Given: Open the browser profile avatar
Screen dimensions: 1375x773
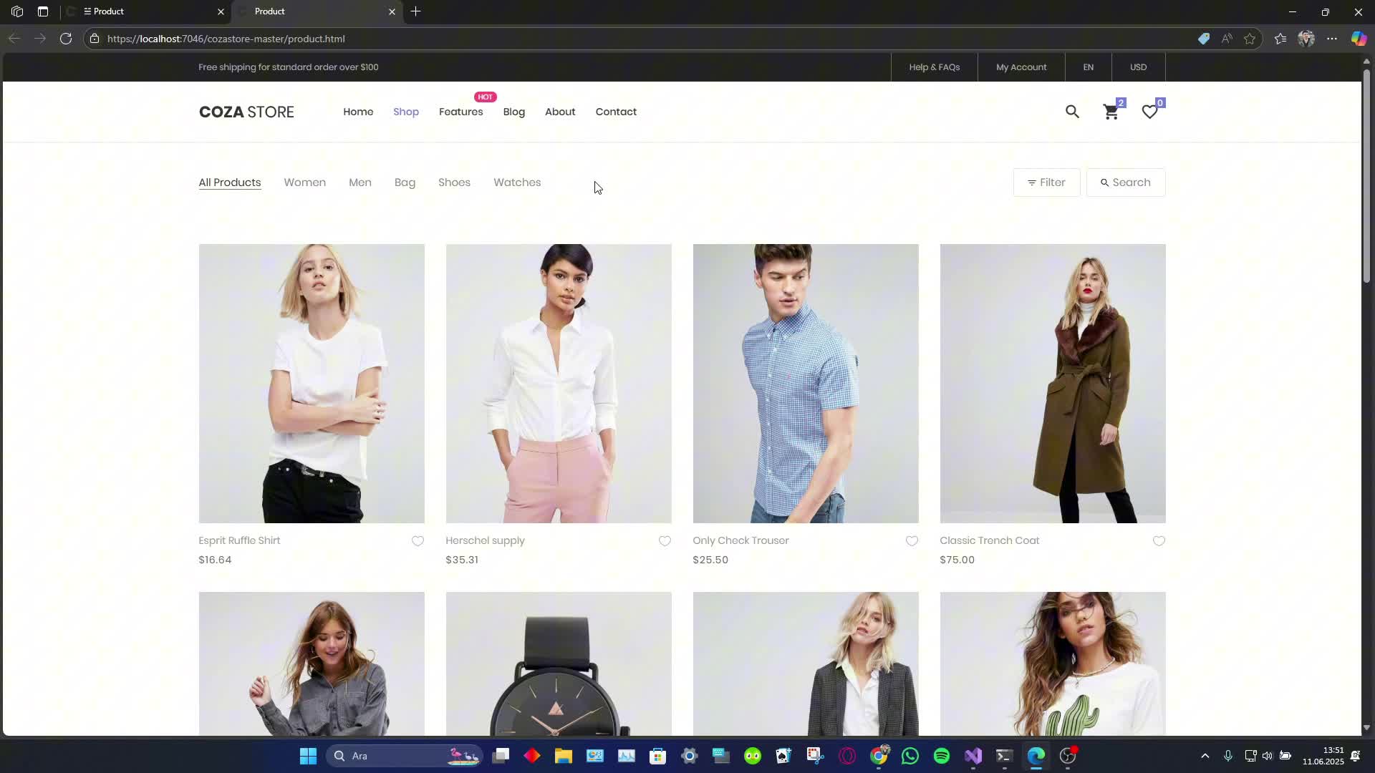Looking at the screenshot, I should [x=1306, y=39].
